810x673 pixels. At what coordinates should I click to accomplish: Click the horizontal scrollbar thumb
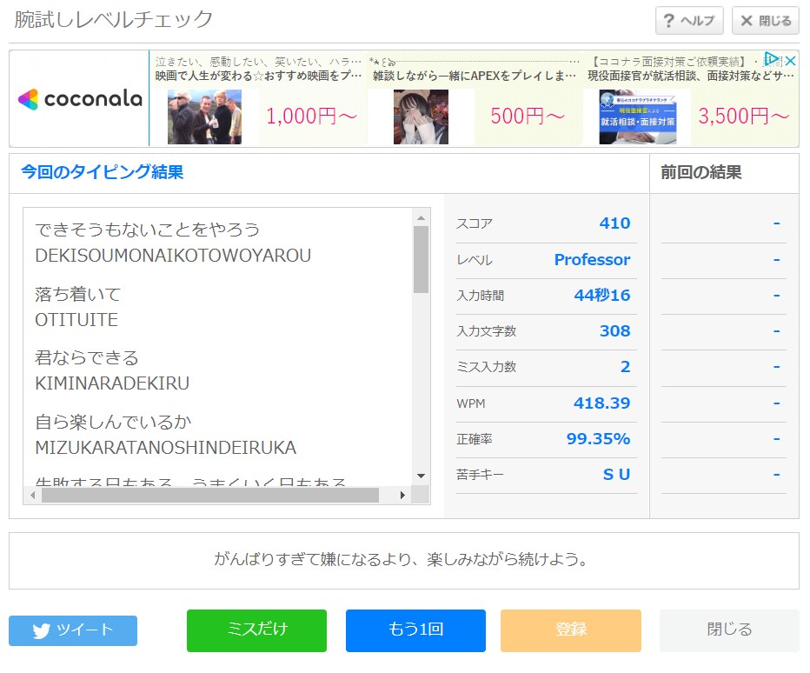210,496
